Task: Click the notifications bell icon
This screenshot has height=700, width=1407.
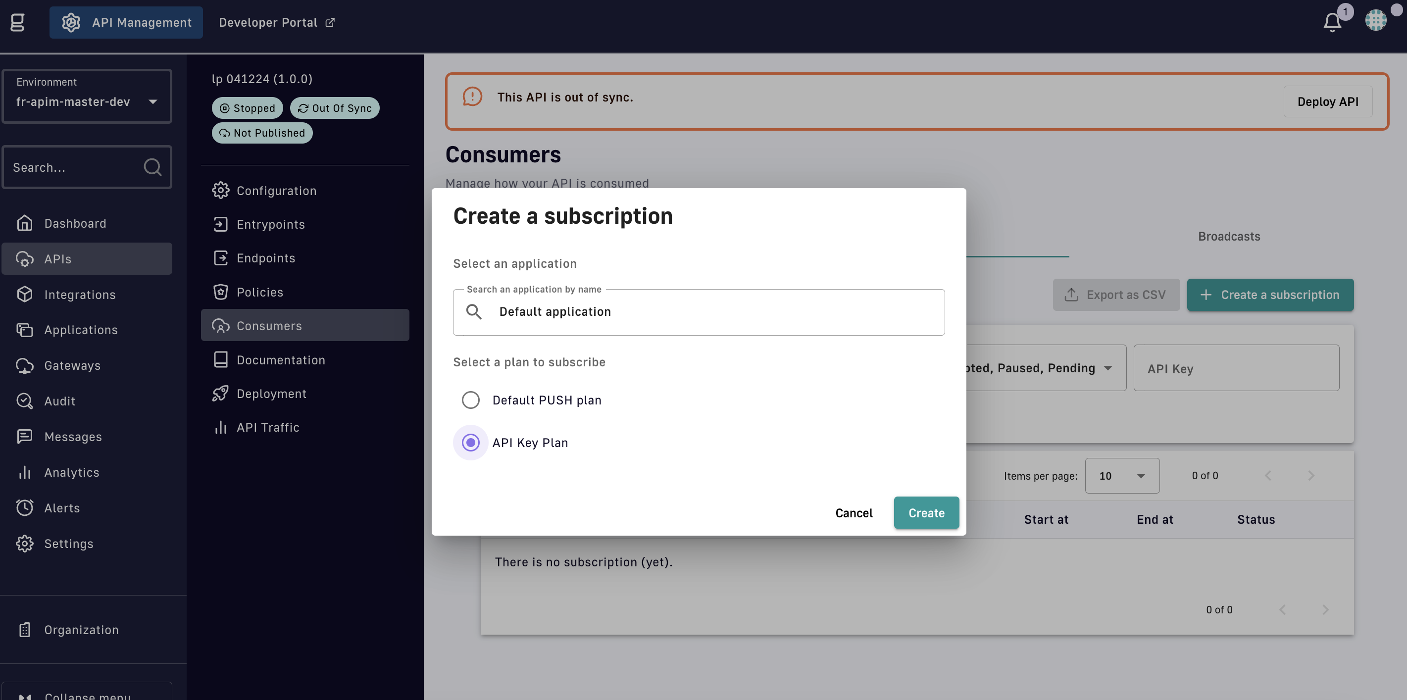Action: [1332, 22]
